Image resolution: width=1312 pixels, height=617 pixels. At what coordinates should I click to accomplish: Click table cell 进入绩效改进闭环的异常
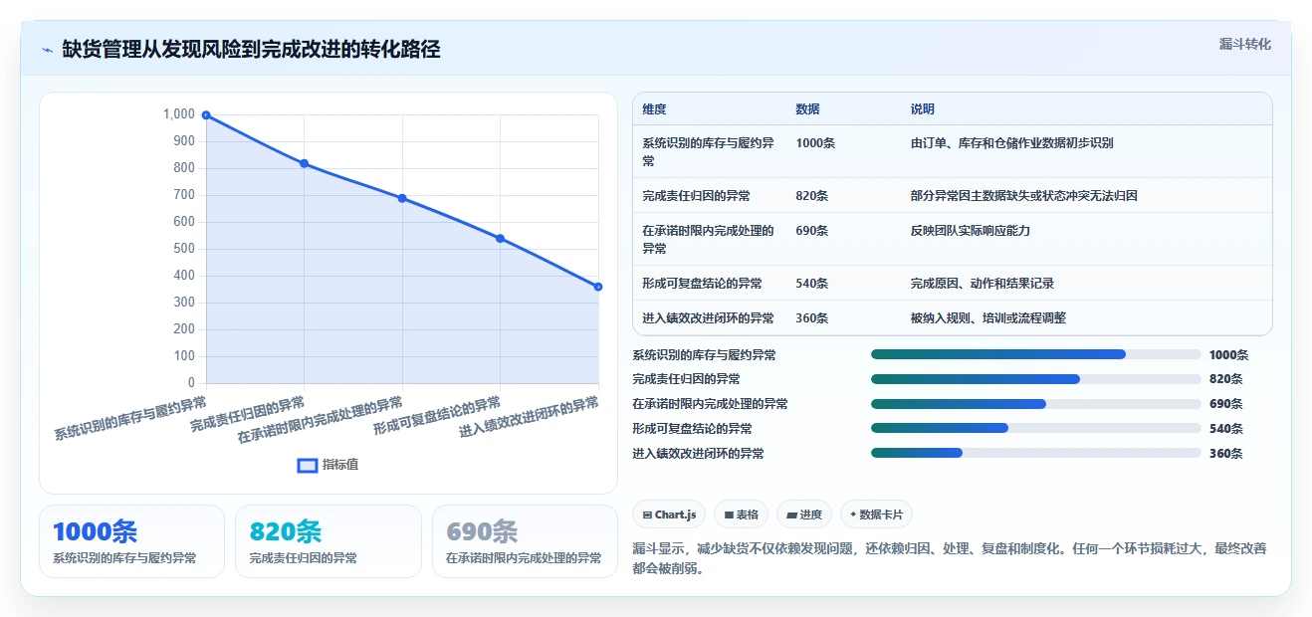(x=708, y=318)
